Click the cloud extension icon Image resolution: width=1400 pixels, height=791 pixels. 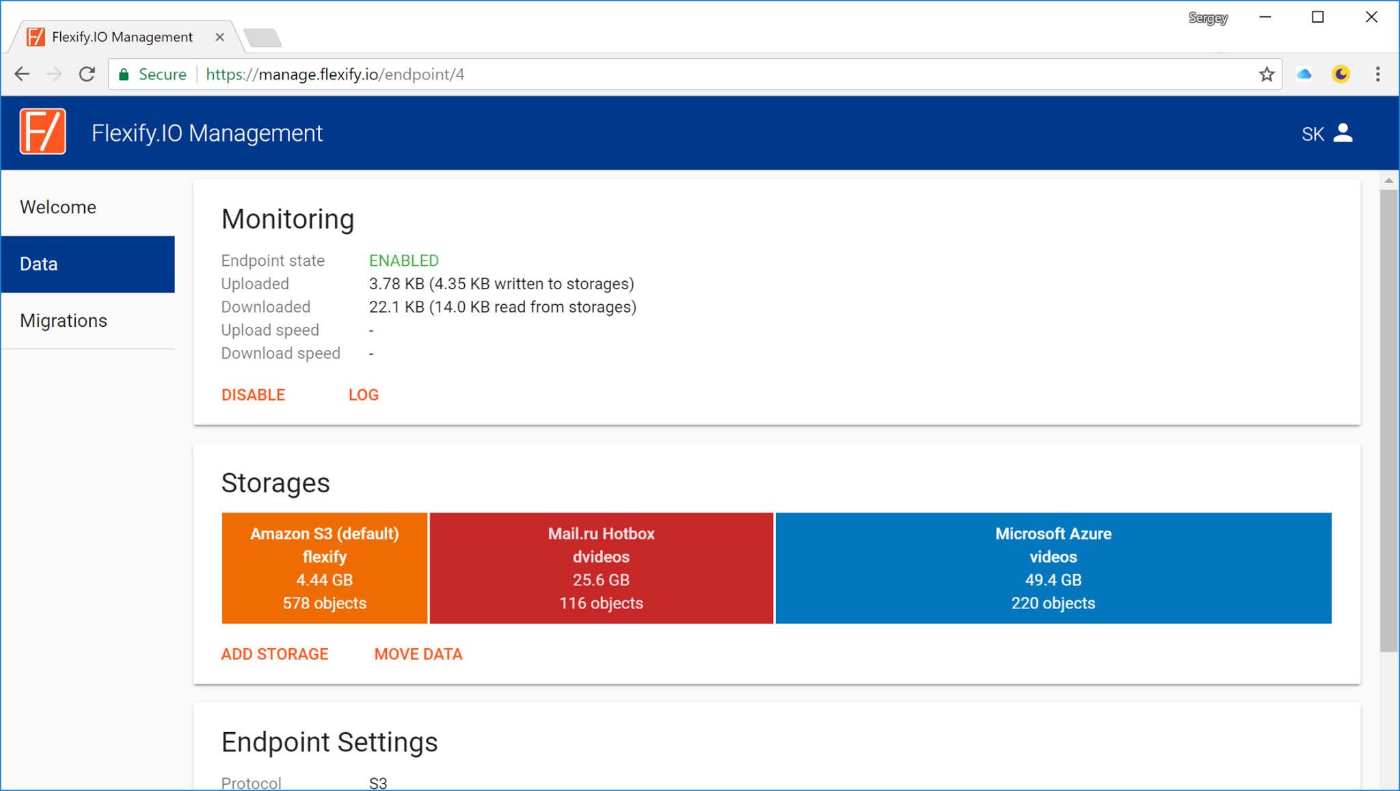coord(1304,74)
